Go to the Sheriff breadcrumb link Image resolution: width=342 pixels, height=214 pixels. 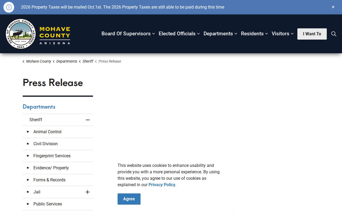[x=88, y=61]
